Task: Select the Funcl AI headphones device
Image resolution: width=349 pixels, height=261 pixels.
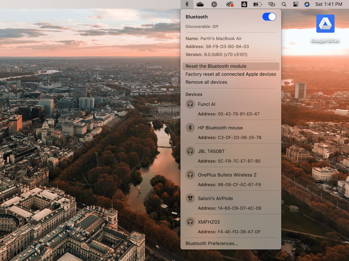Action: pos(206,104)
